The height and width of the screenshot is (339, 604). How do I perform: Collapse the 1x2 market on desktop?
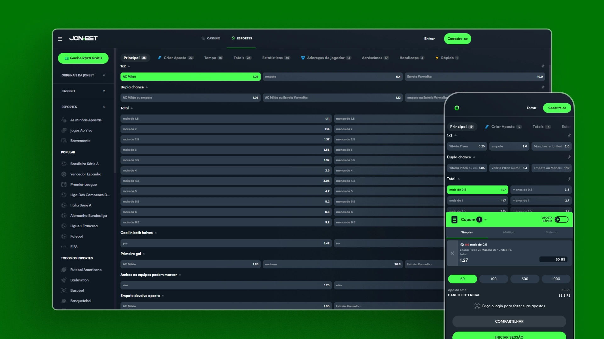[129, 66]
